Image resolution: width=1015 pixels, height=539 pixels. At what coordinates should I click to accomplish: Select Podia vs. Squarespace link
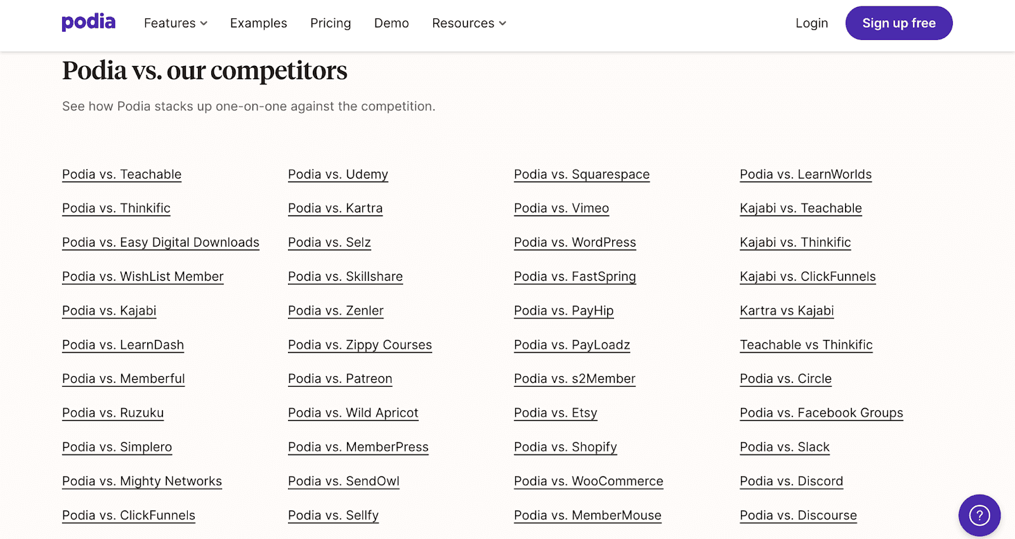(582, 174)
